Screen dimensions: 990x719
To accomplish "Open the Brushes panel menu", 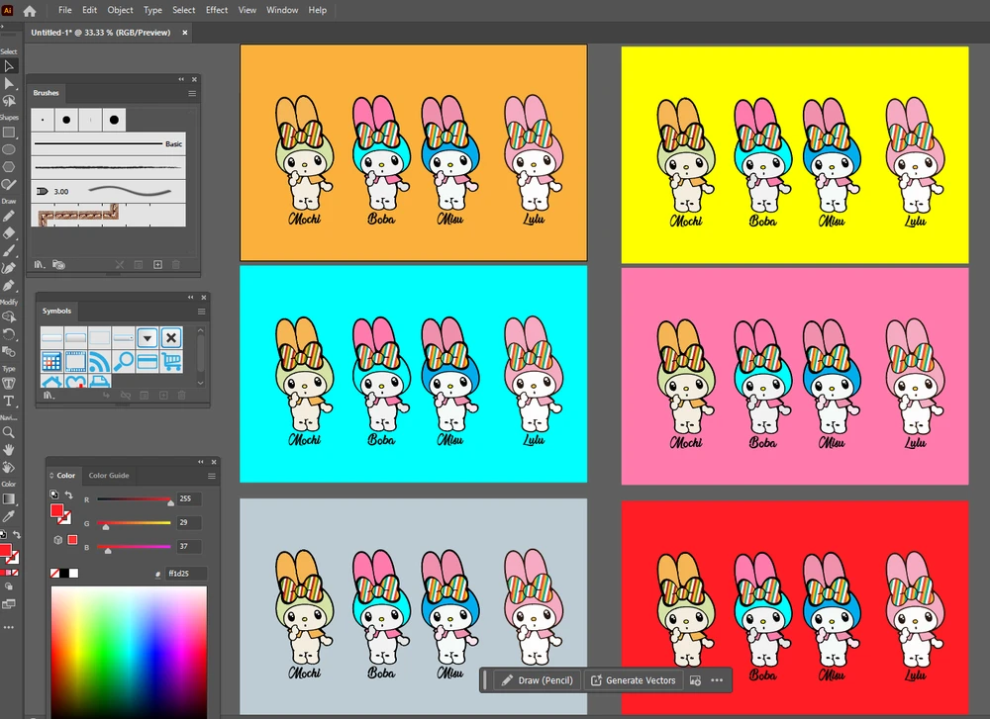I will coord(192,93).
